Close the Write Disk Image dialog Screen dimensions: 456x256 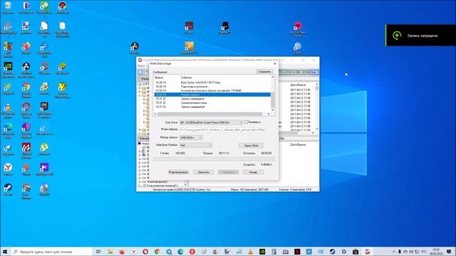coord(275,63)
